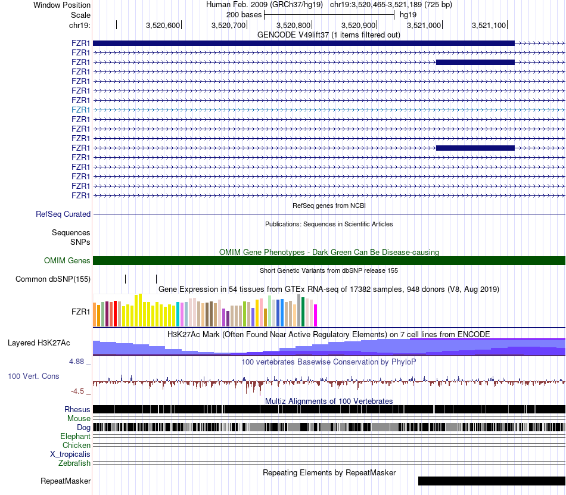Select the Chicken alignment label
The image size is (566, 495).
pos(76,445)
